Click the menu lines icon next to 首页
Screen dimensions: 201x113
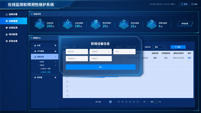pyautogui.click(x=182, y=4)
